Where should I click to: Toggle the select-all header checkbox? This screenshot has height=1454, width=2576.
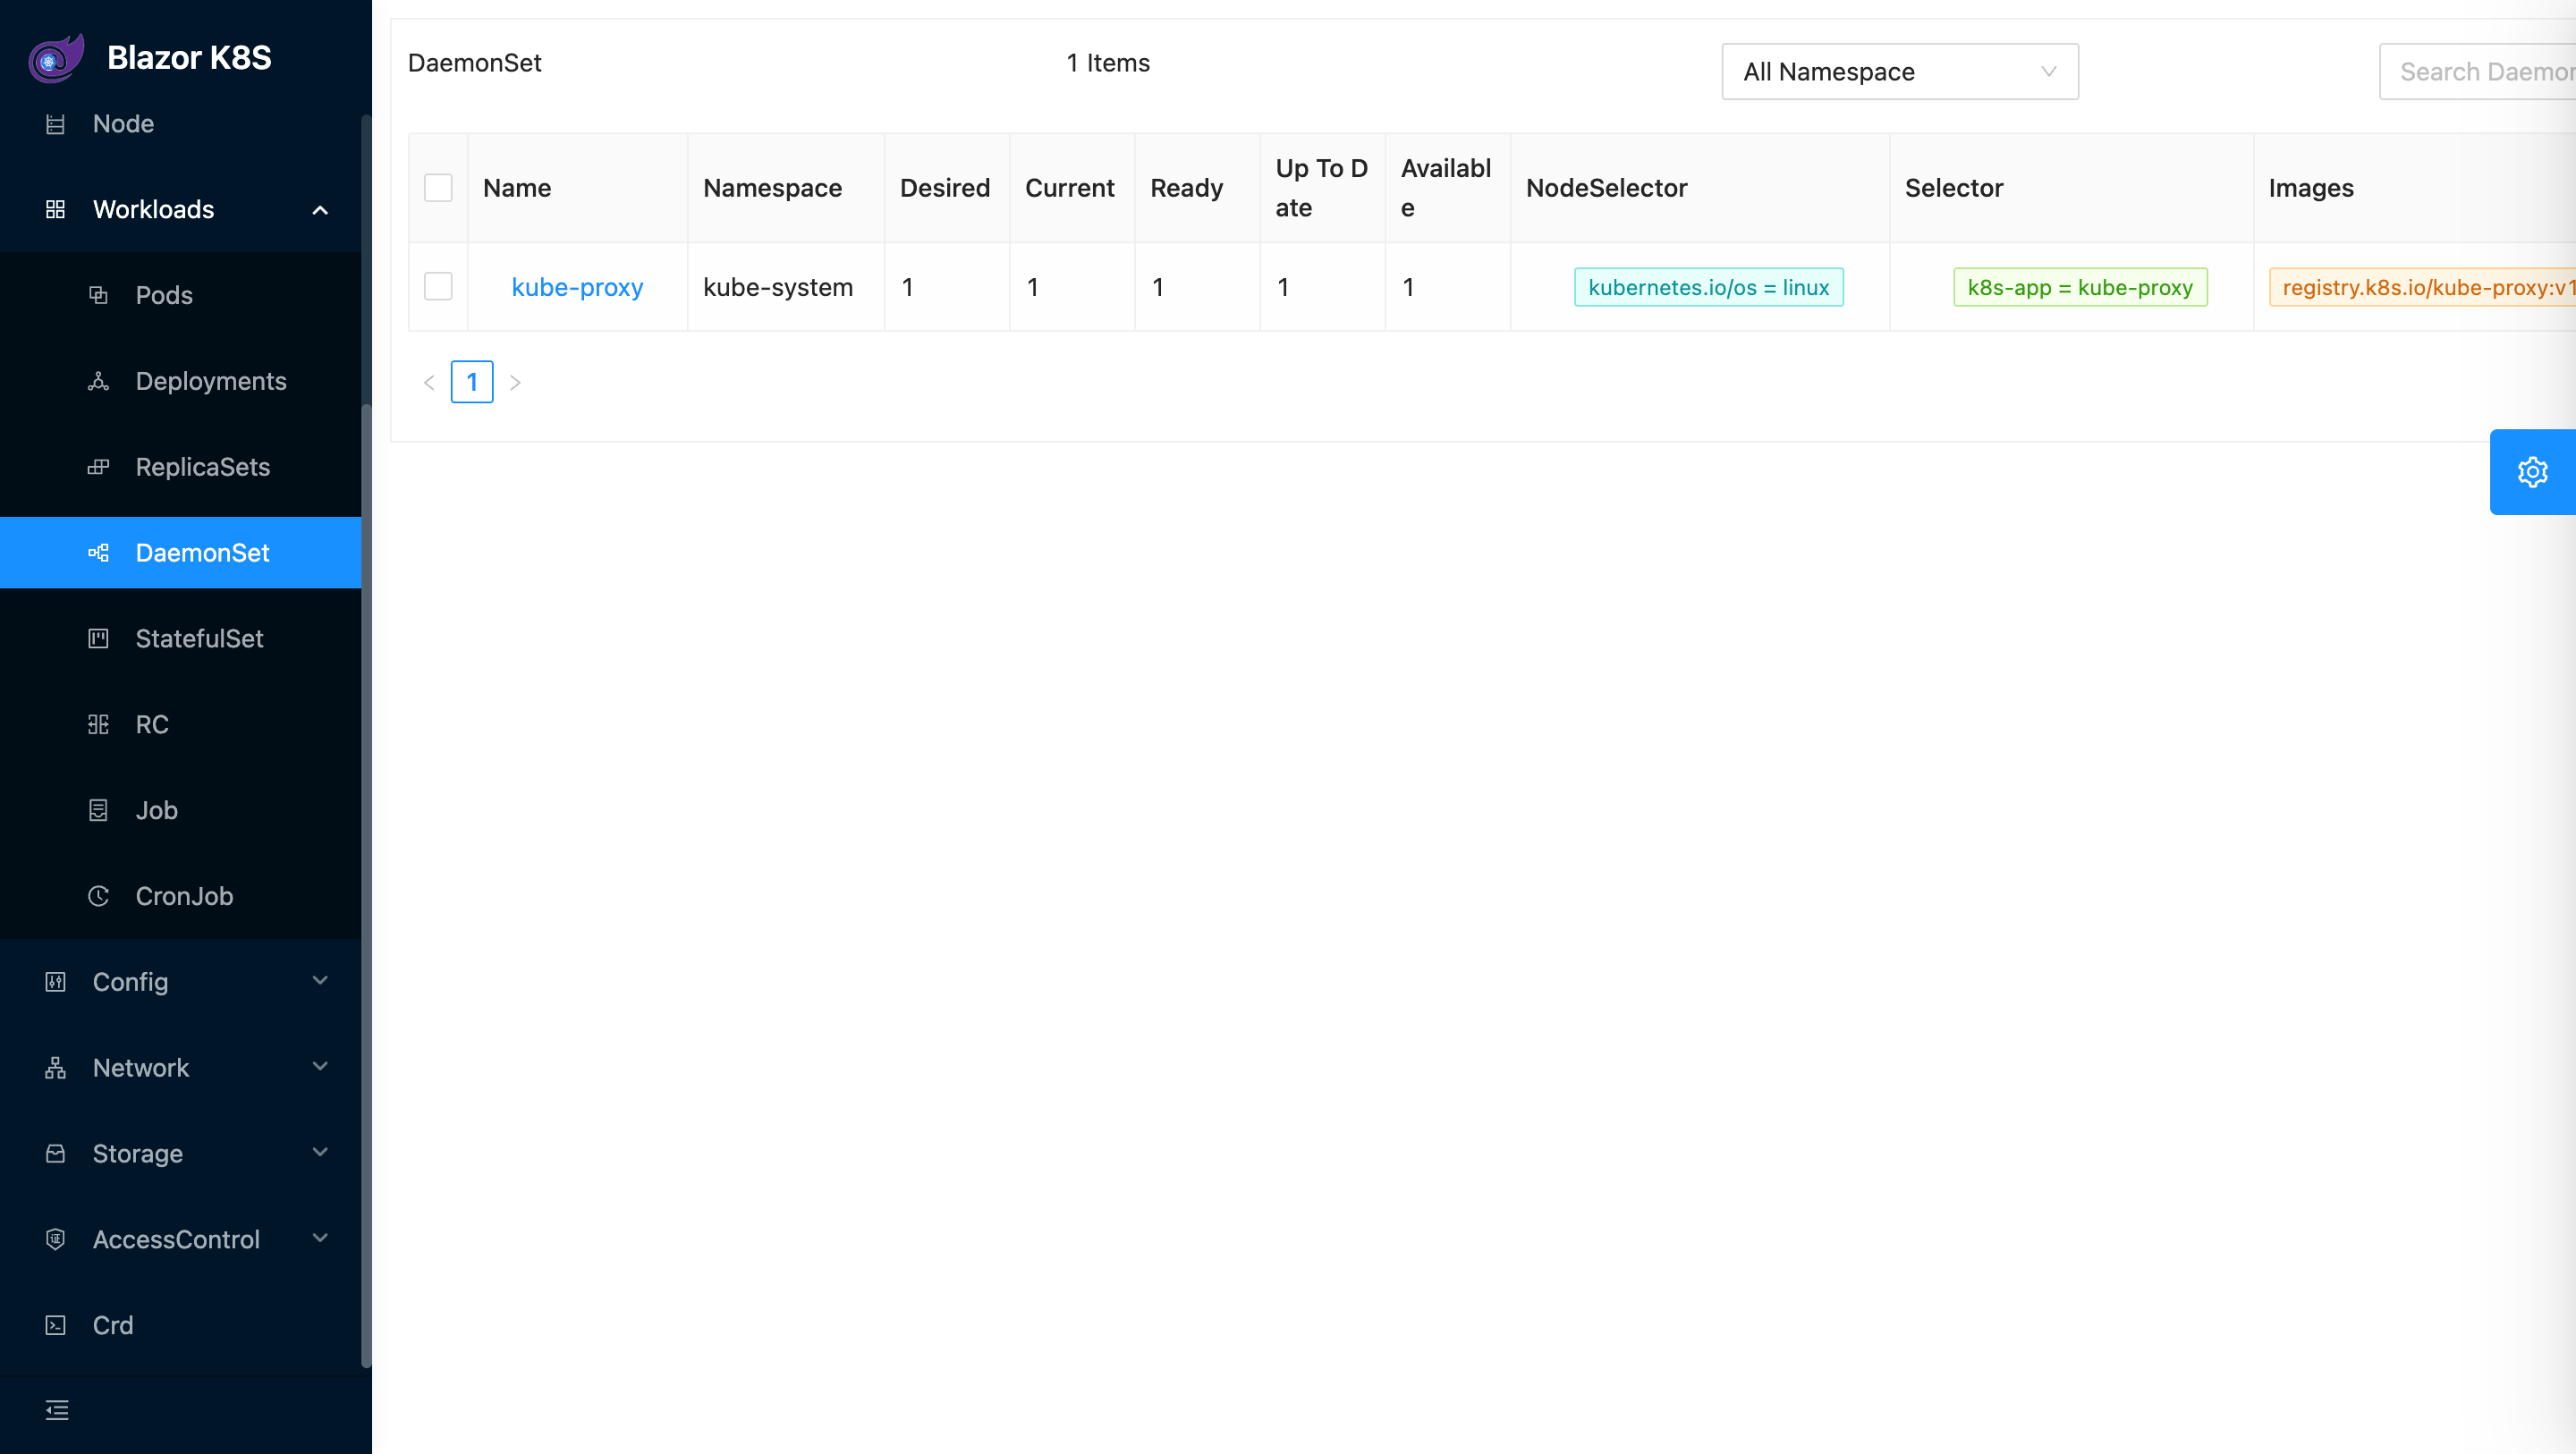point(438,188)
